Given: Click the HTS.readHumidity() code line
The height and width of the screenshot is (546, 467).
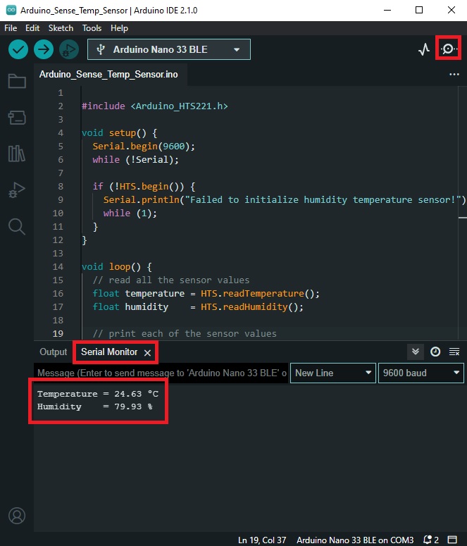Looking at the screenshot, I should click(x=198, y=306).
